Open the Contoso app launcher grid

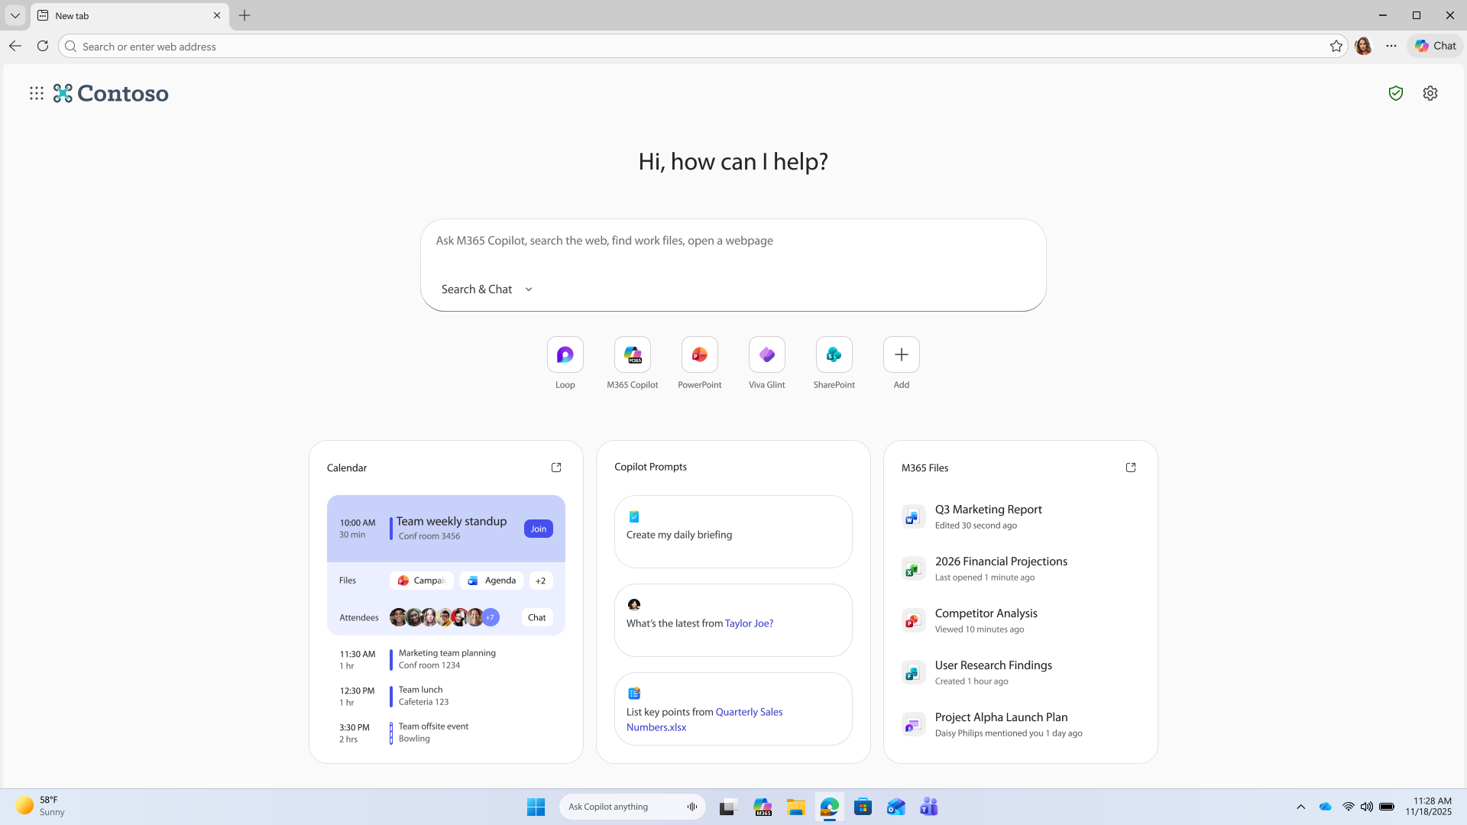(36, 92)
